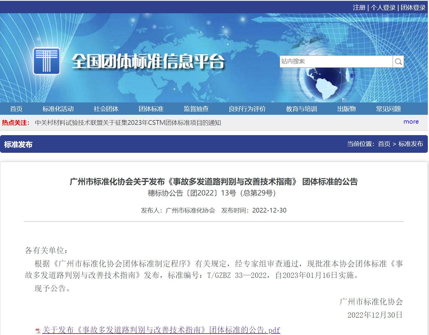Click the more link for hot news
This screenshot has height=335, width=429.
point(411,122)
